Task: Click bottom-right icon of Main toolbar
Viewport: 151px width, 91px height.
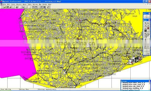Action: coord(148,53)
